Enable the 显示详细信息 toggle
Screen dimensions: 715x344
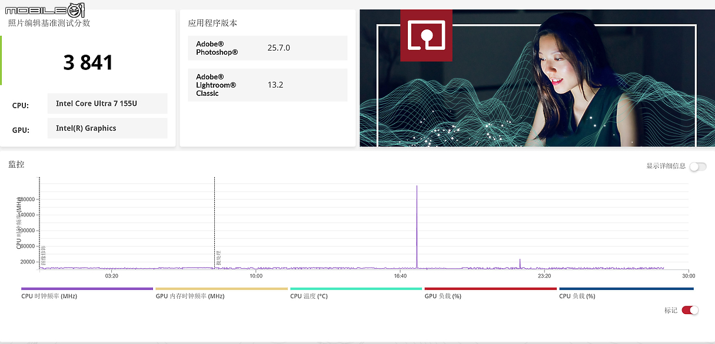point(697,166)
